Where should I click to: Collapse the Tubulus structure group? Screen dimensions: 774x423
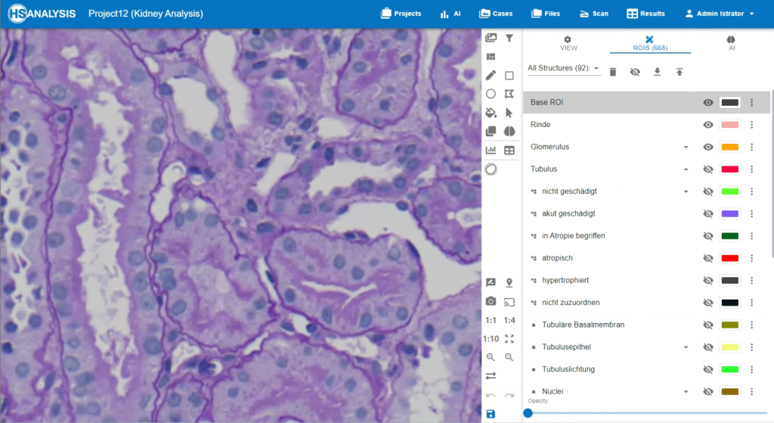686,170
